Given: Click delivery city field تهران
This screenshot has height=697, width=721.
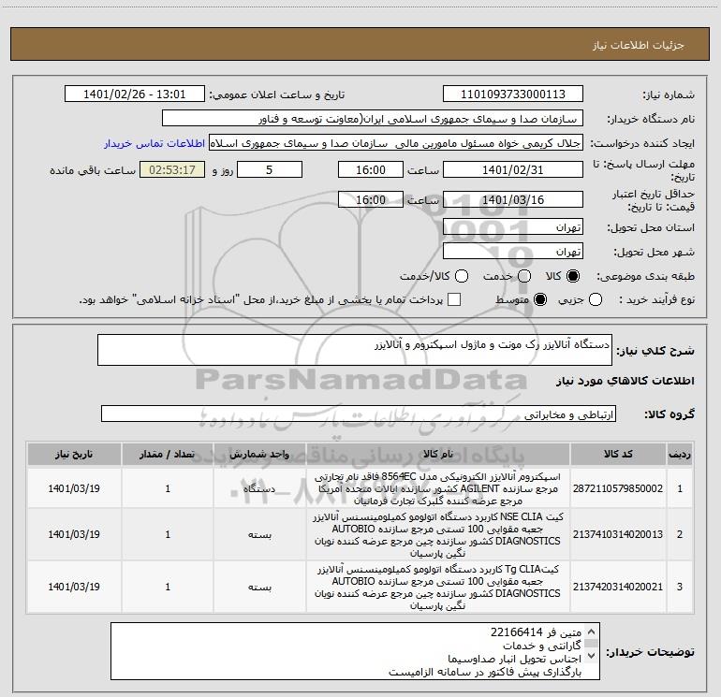Looking at the screenshot, I should (513, 252).
